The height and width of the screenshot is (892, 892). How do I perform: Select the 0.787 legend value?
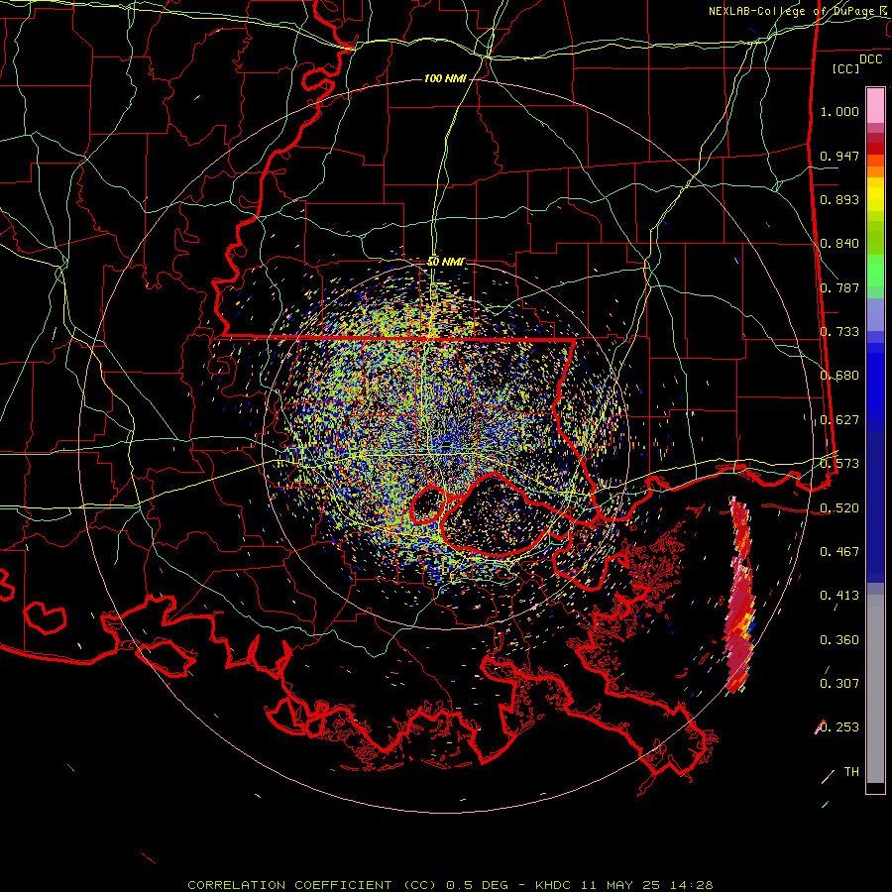click(x=839, y=287)
